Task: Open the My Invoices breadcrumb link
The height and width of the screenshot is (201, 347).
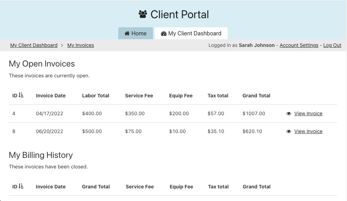Action: coord(80,45)
